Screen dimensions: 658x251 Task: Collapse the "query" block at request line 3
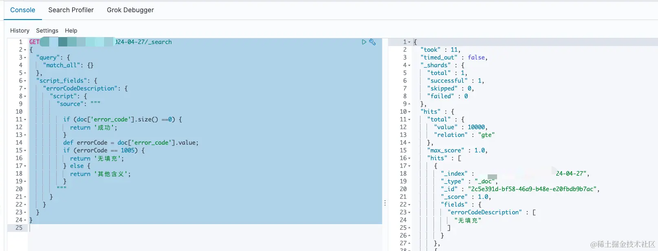(x=25, y=57)
